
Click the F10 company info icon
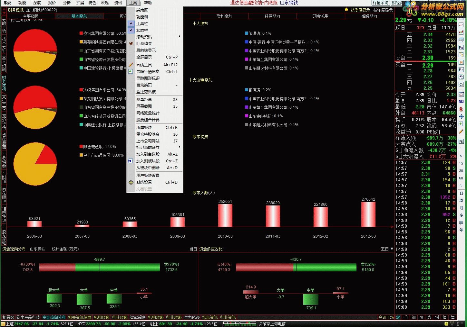[461, 47]
